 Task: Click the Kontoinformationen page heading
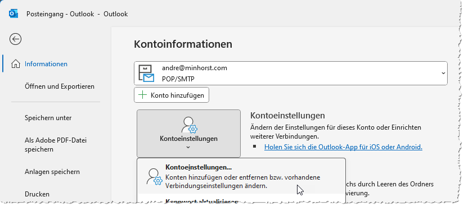pos(183,44)
